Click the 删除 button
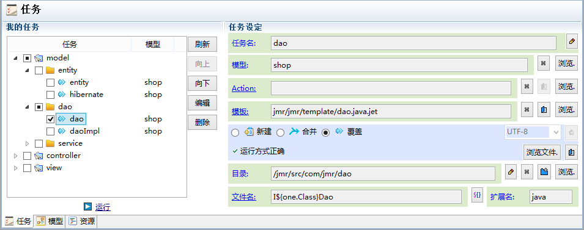Image resolution: width=584 pixels, height=230 pixels. 202,122
